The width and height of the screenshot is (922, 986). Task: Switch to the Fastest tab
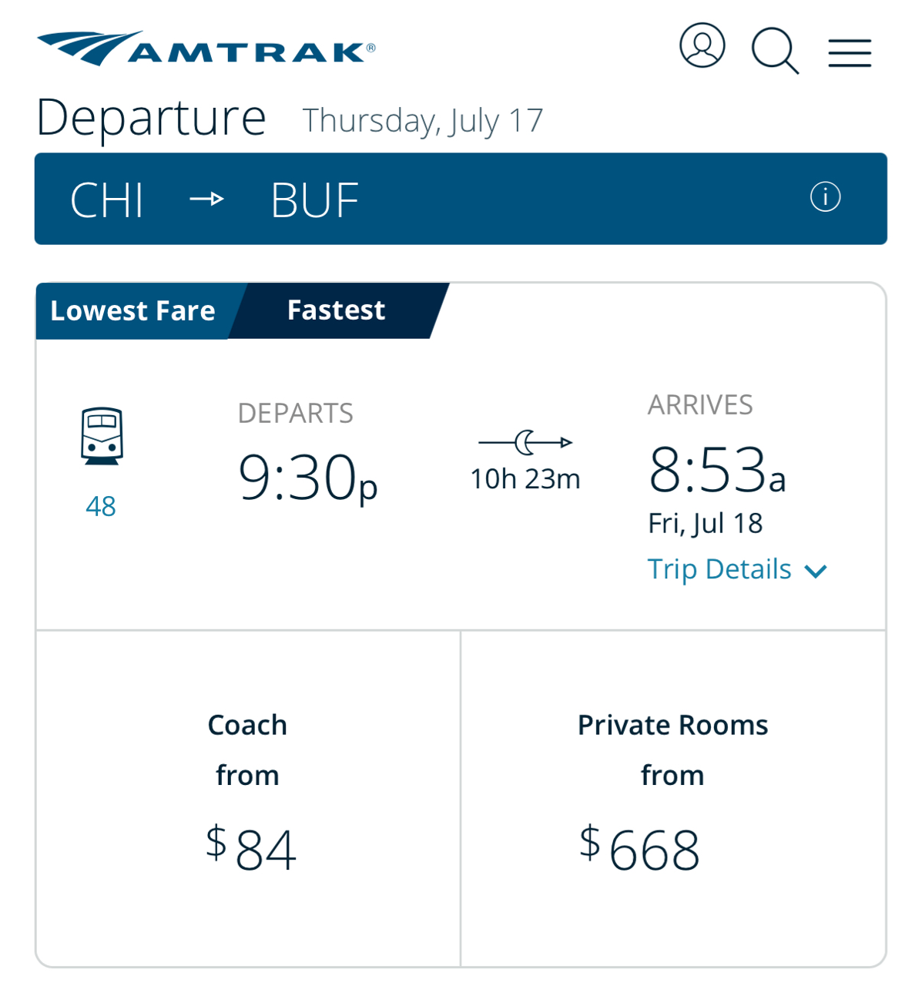pyautogui.click(x=337, y=310)
